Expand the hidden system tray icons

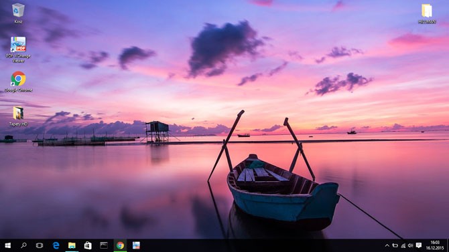(x=387, y=245)
